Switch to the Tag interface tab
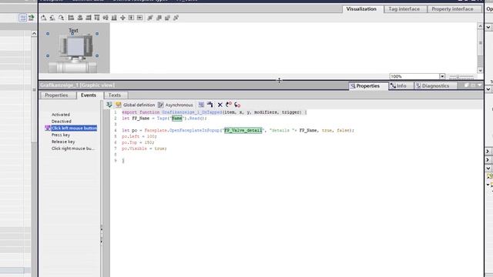Screen dimensions: 493x277 pos(404,9)
